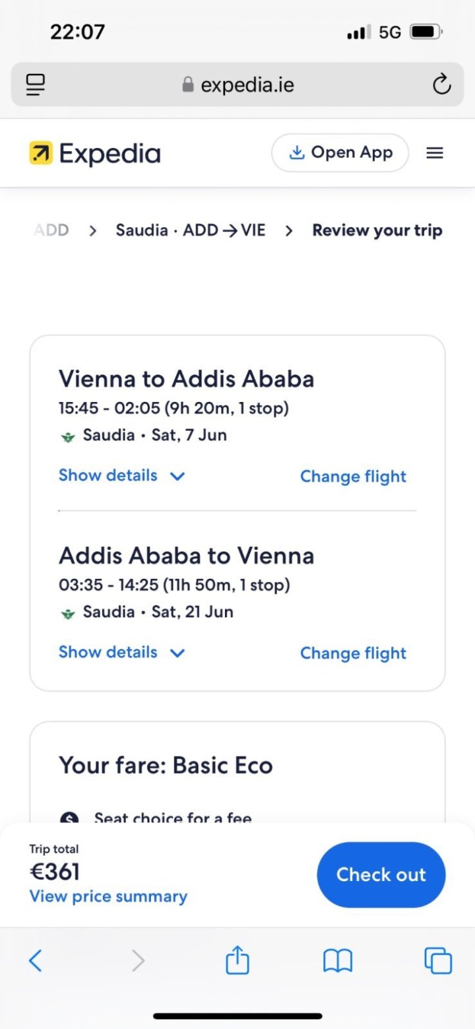Change flight for Vienna to Addis Ababa
The image size is (475, 1029).
pyautogui.click(x=353, y=477)
